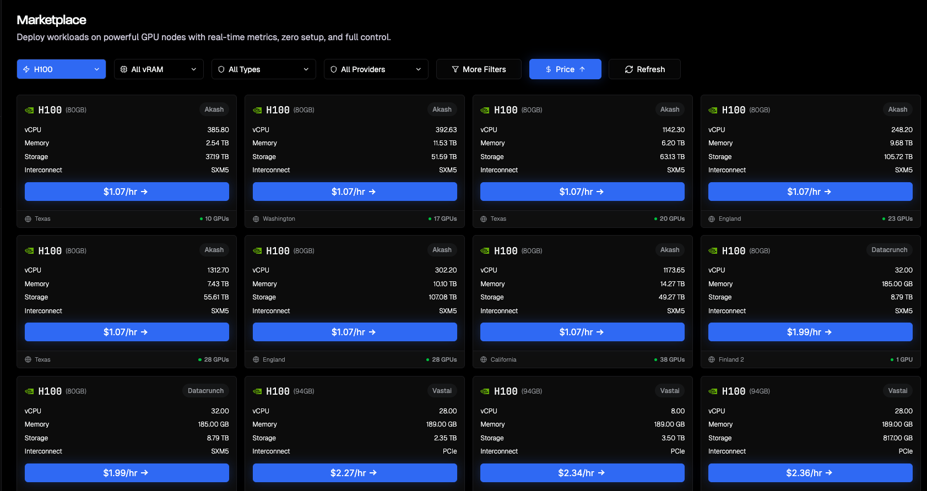The width and height of the screenshot is (927, 491).
Task: Rent the $1.07/hr England 23 GPUs node
Action: [810, 192]
